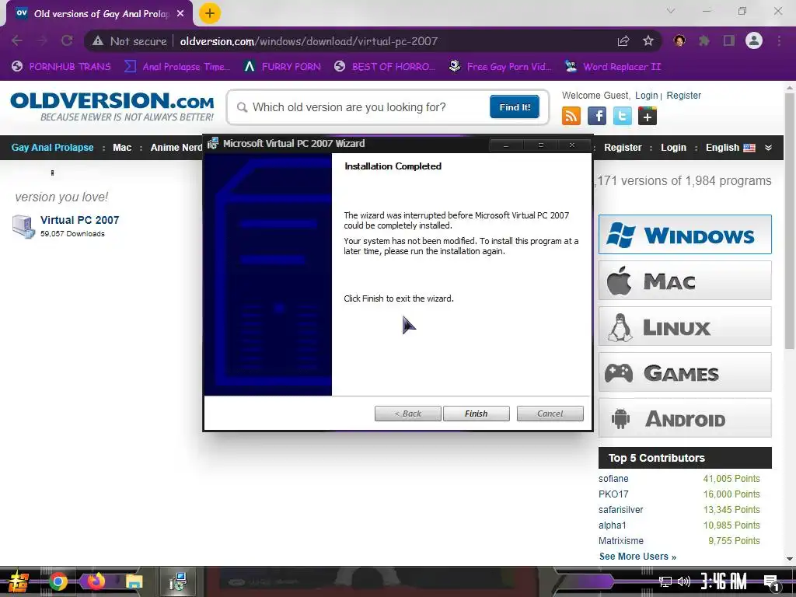Open the BEST OF HORRO... bookmark

click(x=385, y=67)
